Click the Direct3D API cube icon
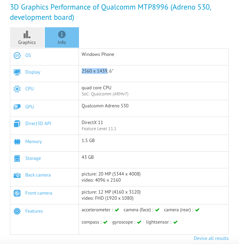This screenshot has width=239, height=244. click(x=17, y=124)
